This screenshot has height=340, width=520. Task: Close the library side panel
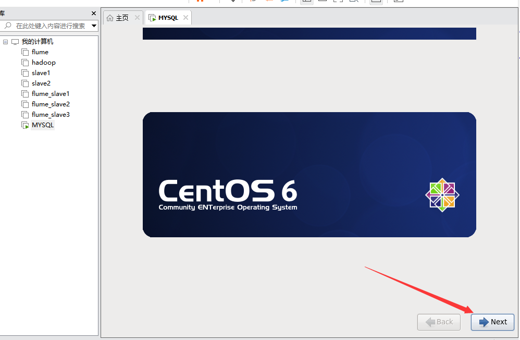(x=93, y=13)
